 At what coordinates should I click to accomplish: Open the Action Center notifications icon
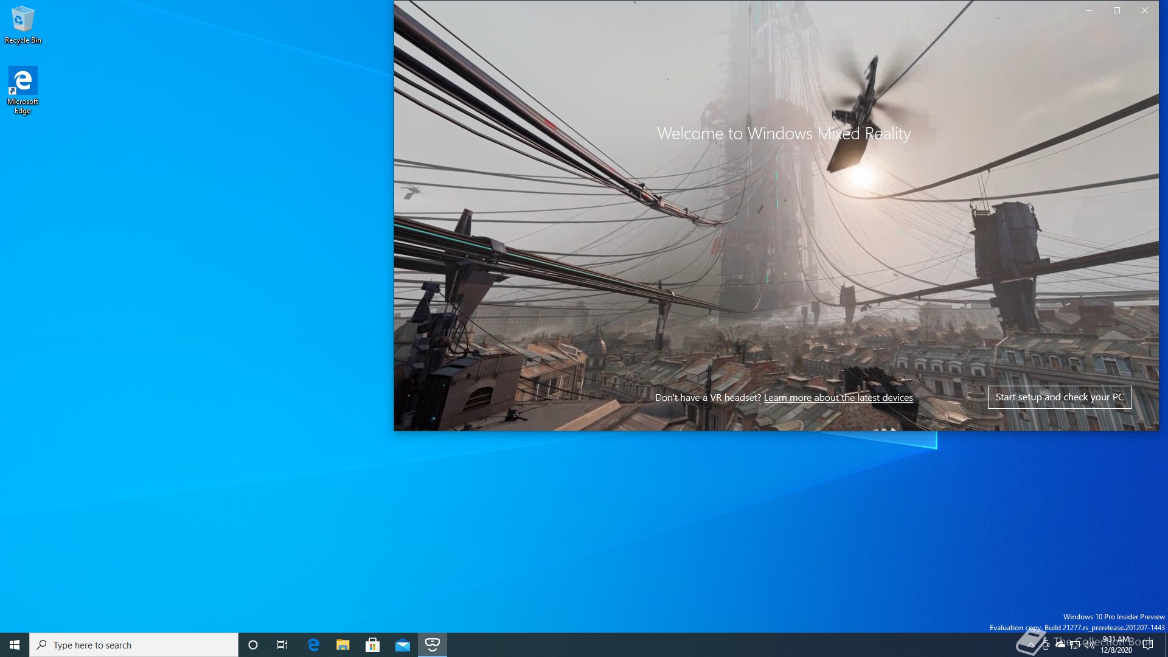(x=1148, y=645)
